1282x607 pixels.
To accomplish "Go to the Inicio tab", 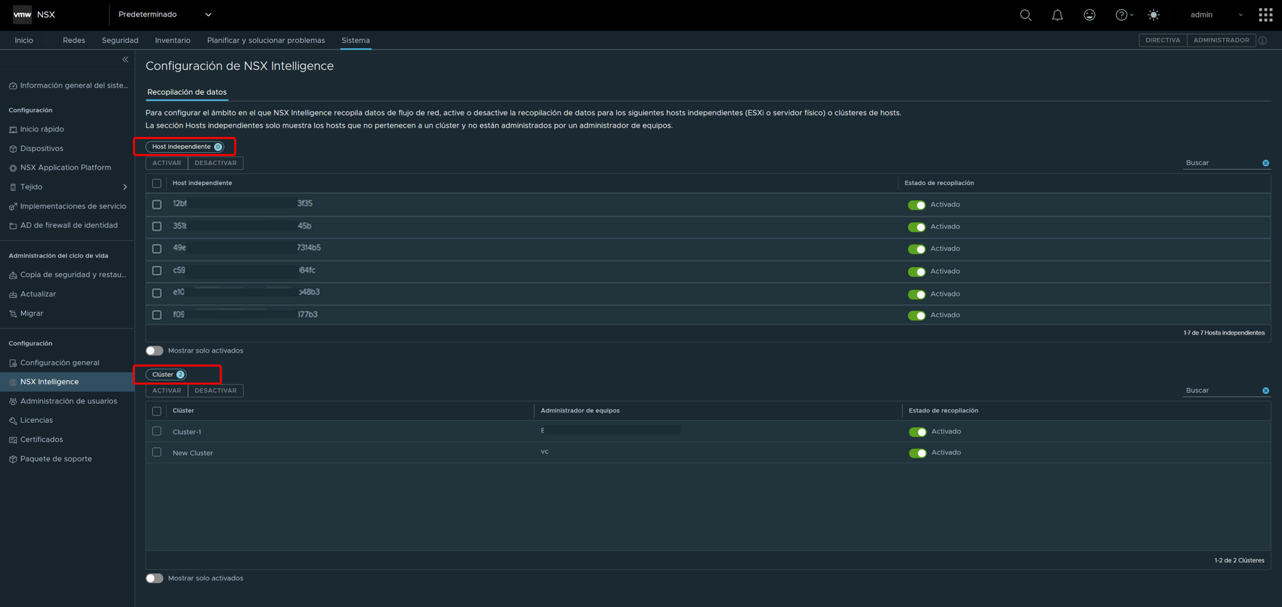I will 24,41.
